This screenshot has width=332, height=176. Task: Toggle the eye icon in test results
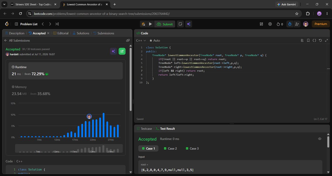[320, 139]
